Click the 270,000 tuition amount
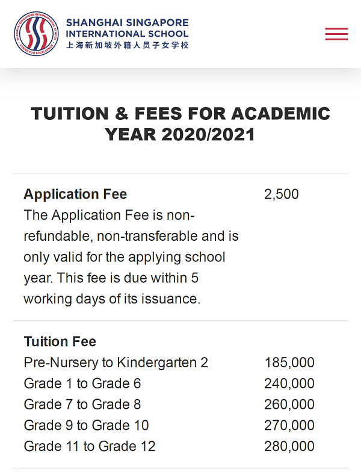This screenshot has width=361, height=472. tap(289, 425)
